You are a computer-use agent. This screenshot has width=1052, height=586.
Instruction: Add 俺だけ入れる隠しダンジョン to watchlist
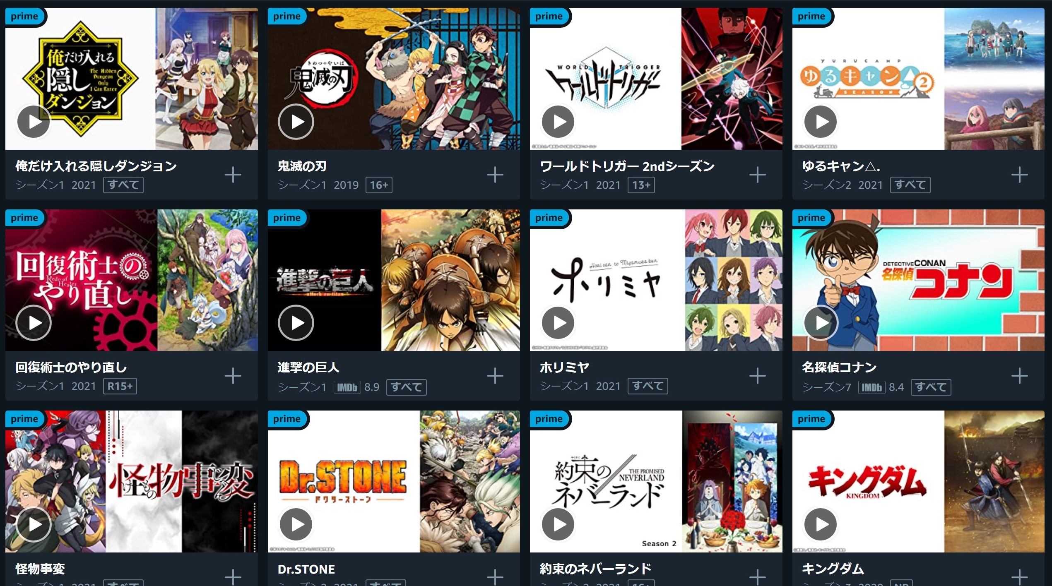point(233,175)
